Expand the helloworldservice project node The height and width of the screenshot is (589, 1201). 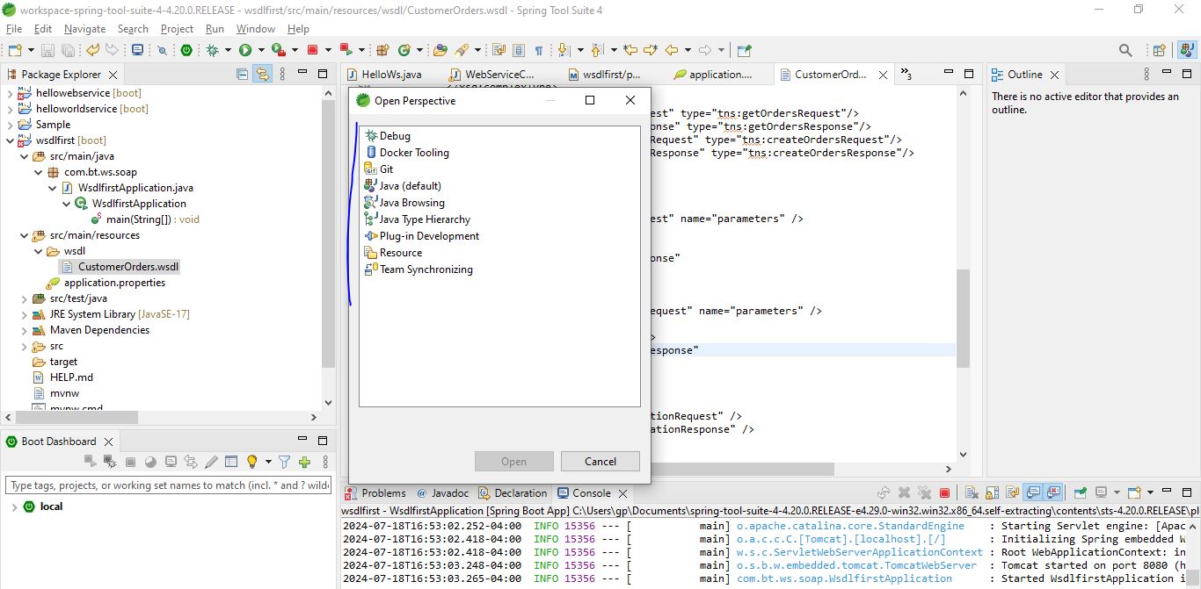[x=11, y=109]
